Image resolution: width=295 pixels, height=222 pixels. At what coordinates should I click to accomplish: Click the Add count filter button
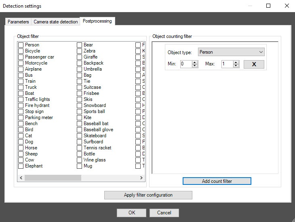(217, 181)
